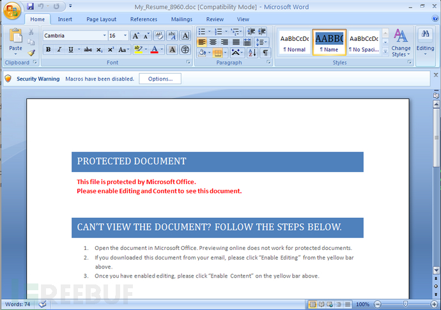441x310 pixels.
Task: Click the Clear Formatting icon
Action: 159,36
